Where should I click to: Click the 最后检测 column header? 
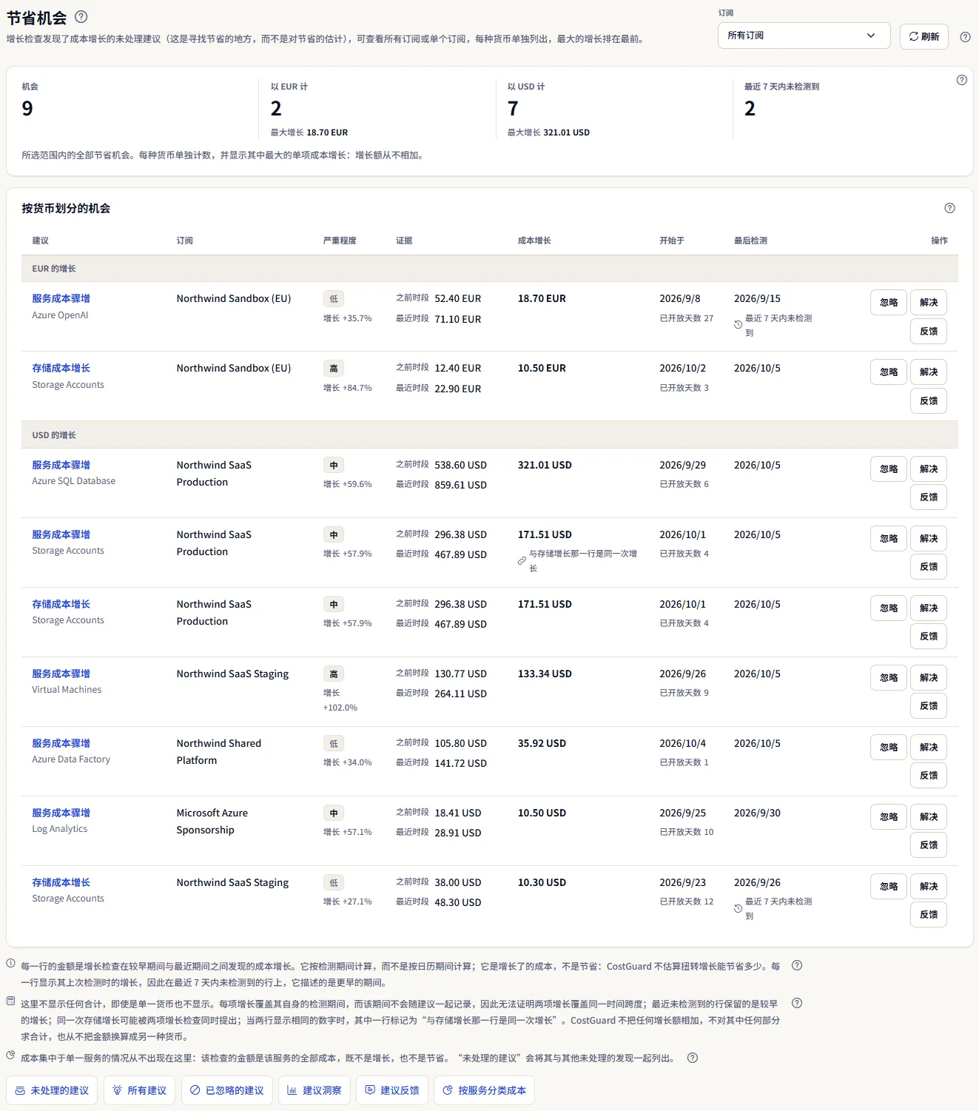750,241
